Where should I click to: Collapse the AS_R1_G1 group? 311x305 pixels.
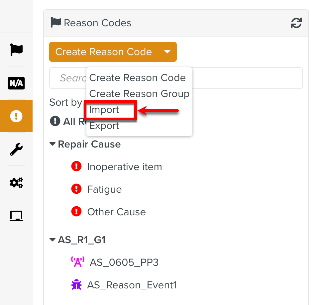(x=52, y=240)
